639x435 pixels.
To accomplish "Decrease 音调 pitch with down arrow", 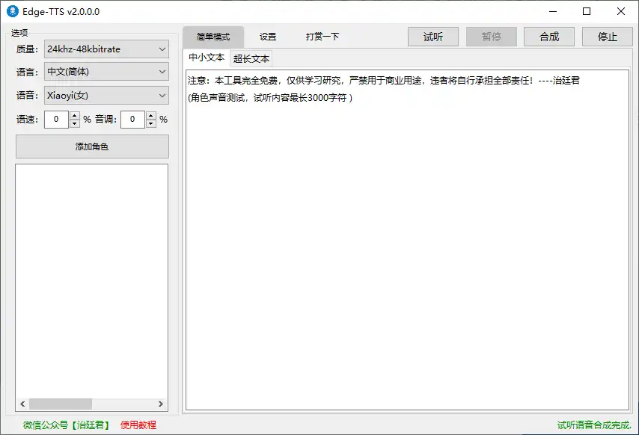I will 150,123.
